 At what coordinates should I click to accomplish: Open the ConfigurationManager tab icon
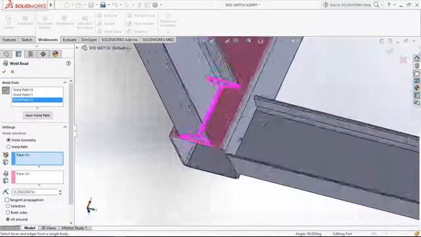point(31,54)
